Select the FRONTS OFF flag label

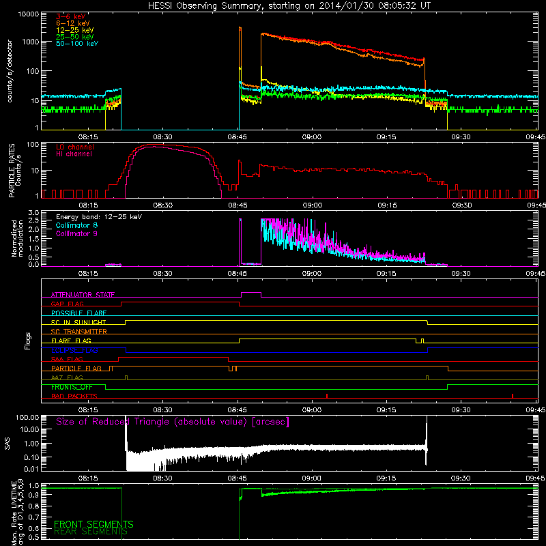pos(72,387)
